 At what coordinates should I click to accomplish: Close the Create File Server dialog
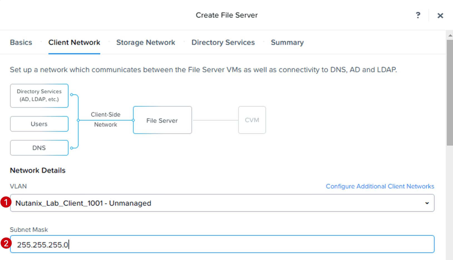point(440,16)
